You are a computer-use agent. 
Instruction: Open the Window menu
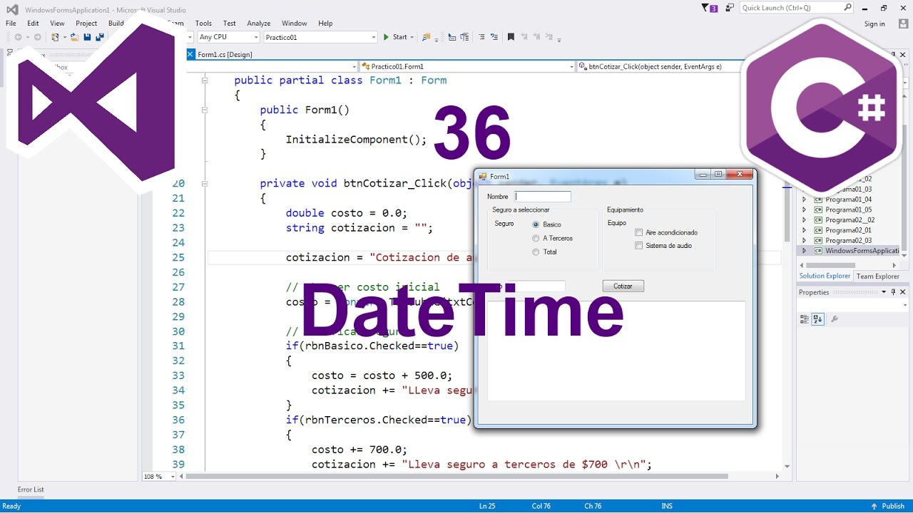click(295, 24)
